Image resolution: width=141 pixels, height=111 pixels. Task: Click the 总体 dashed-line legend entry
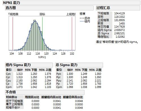85,18
